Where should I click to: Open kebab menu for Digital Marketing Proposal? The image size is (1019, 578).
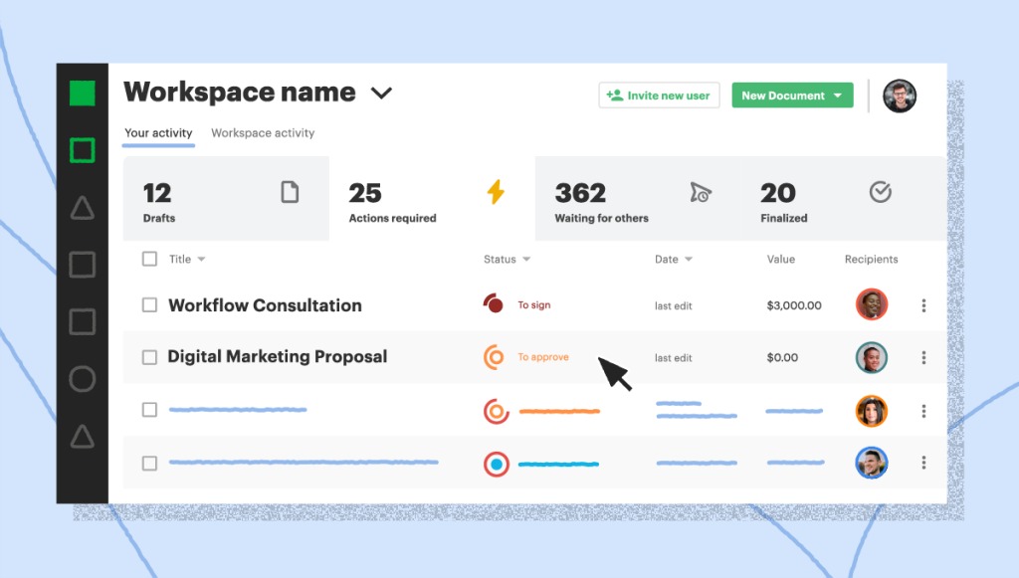923,357
